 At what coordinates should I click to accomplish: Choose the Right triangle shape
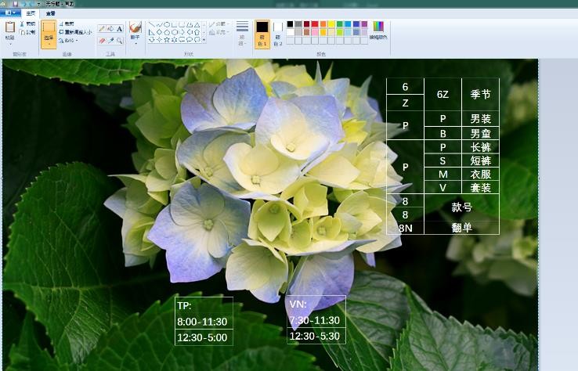[151, 32]
